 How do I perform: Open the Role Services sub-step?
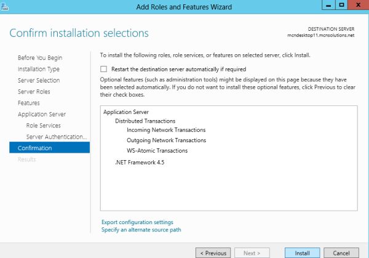tap(44, 126)
